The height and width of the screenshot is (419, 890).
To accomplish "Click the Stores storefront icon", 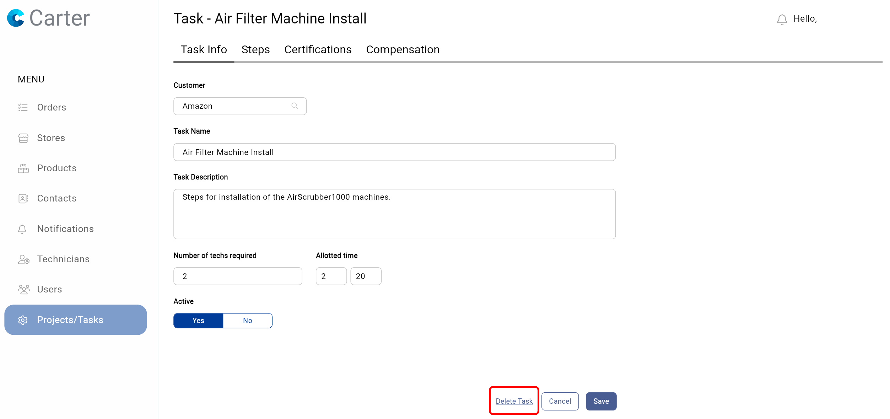I will (23, 138).
